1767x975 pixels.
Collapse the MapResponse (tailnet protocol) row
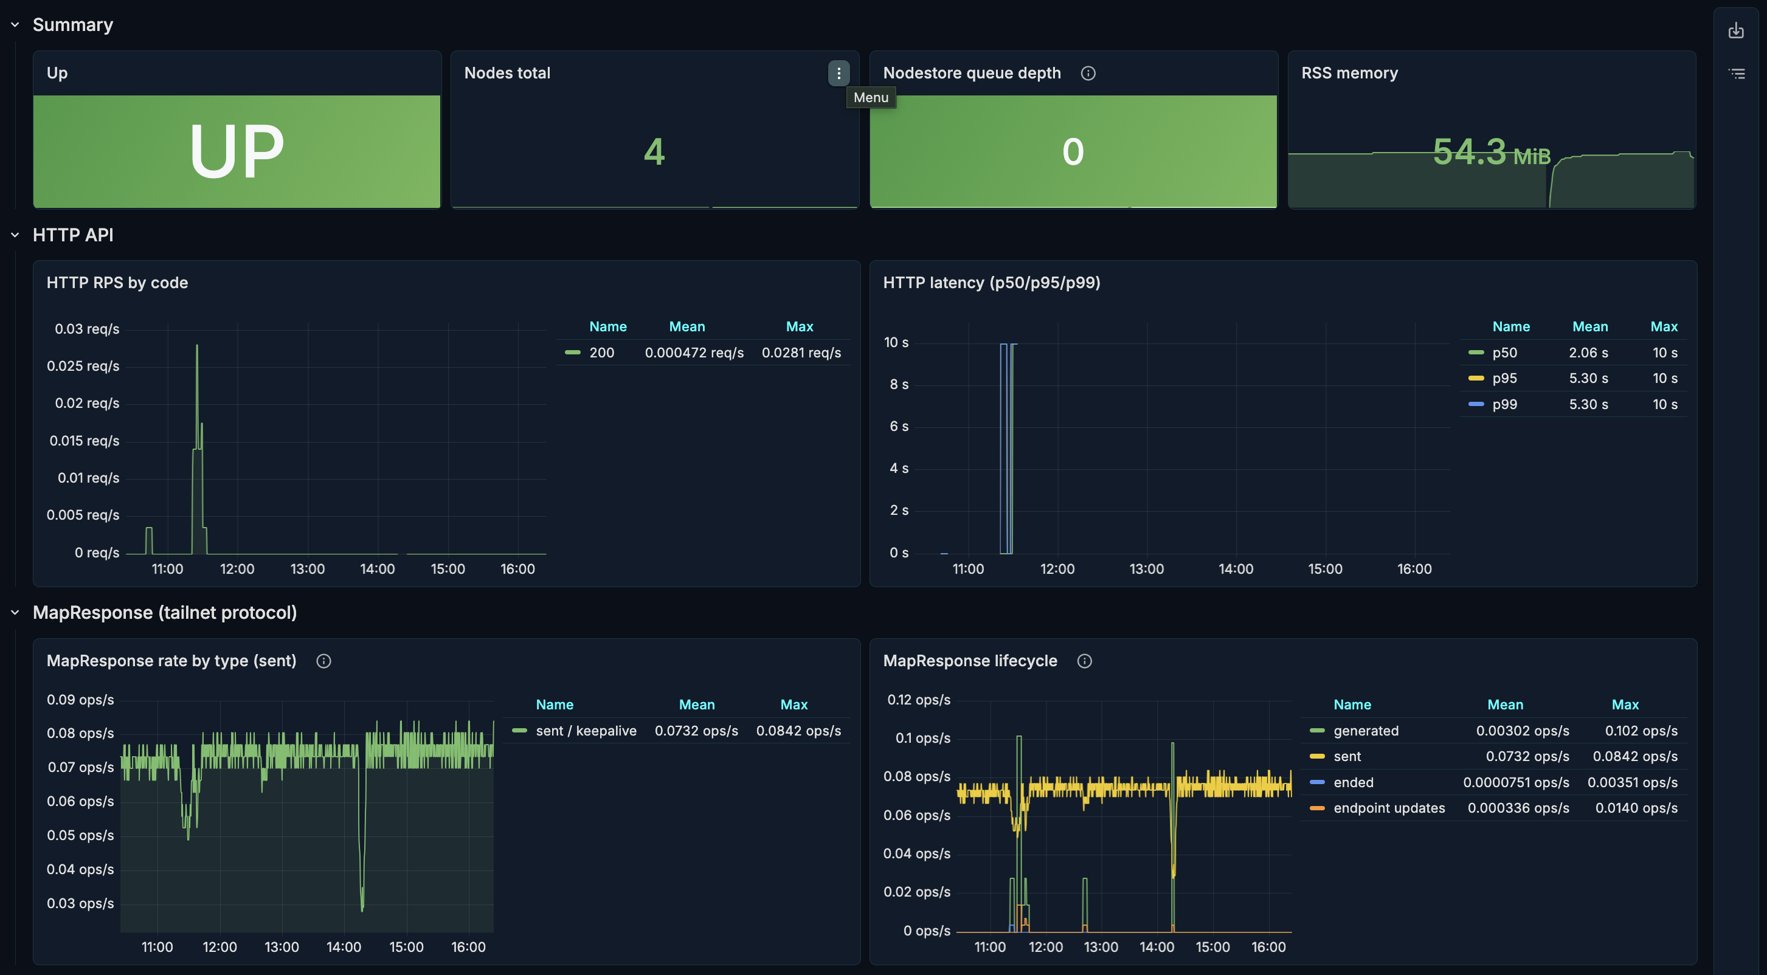pyautogui.click(x=15, y=612)
